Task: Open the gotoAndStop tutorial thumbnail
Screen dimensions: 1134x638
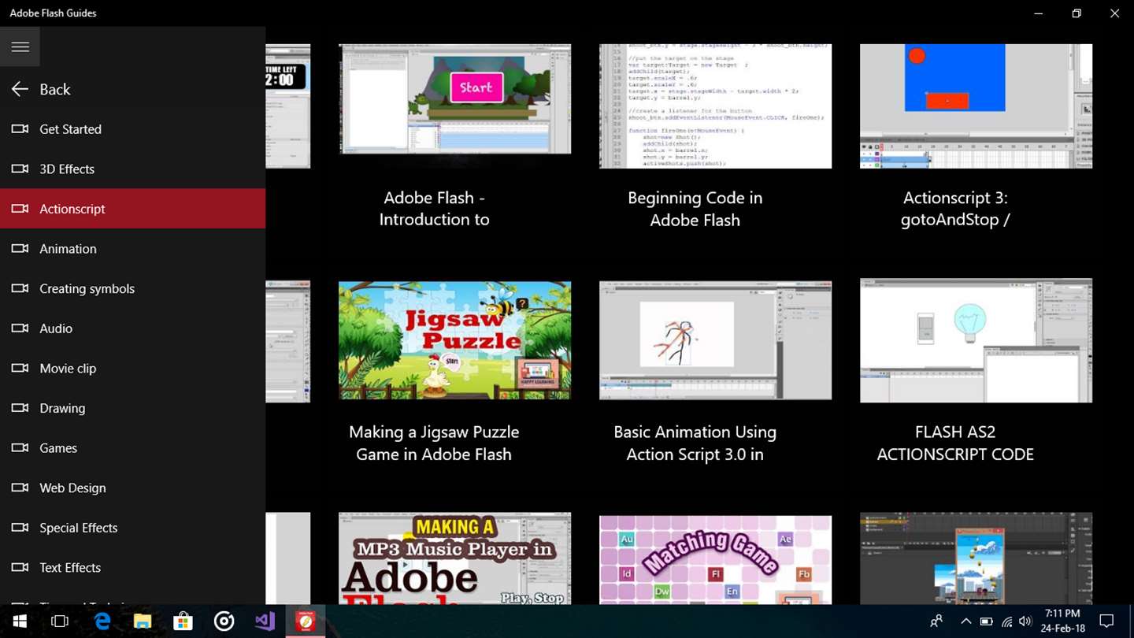Action: (976, 106)
